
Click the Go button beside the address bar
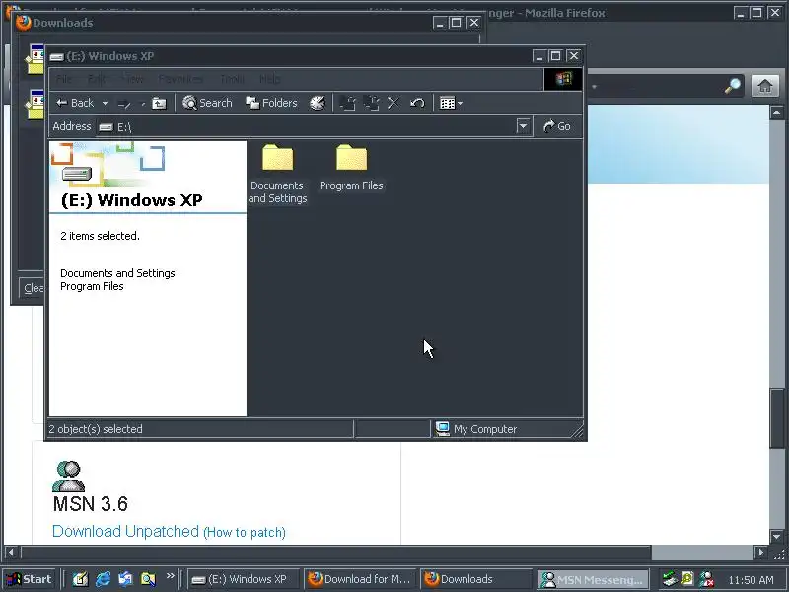coord(557,126)
